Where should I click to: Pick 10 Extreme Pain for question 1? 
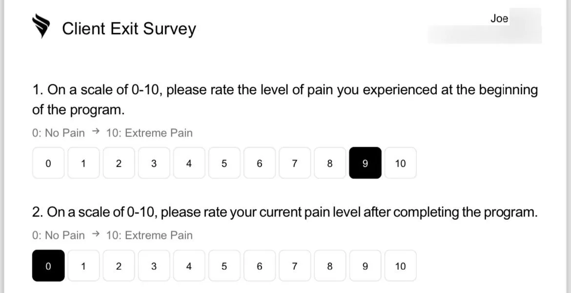(401, 163)
